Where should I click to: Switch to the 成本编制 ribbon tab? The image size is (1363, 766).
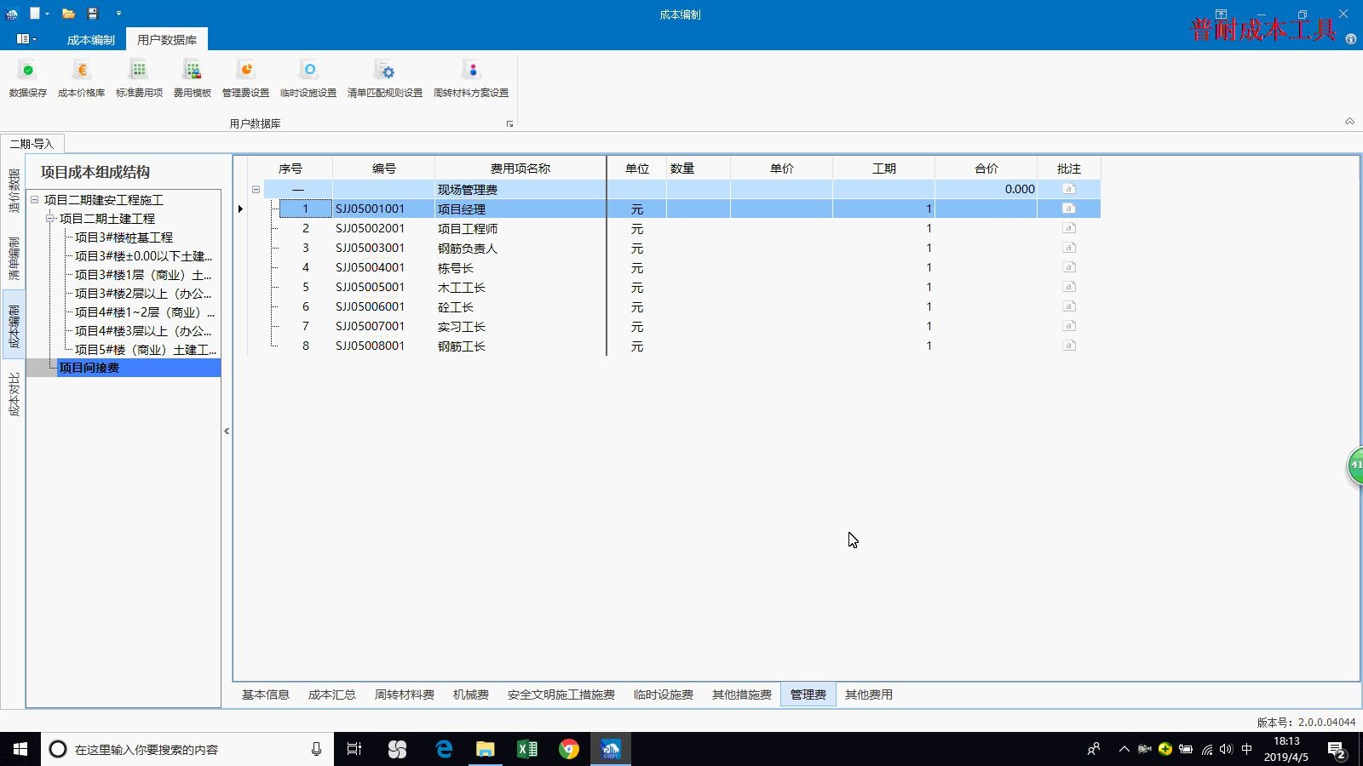(90, 40)
